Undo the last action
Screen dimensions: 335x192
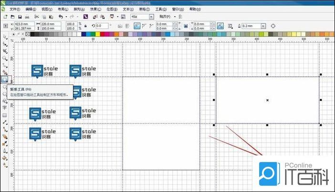point(61,17)
